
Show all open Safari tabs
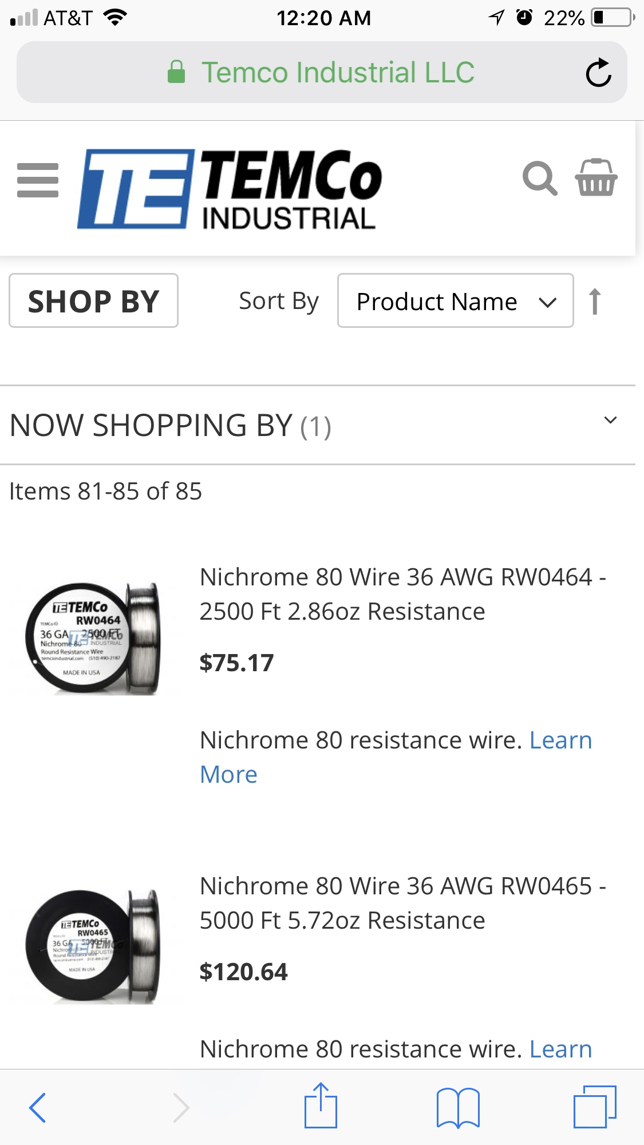(595, 1107)
